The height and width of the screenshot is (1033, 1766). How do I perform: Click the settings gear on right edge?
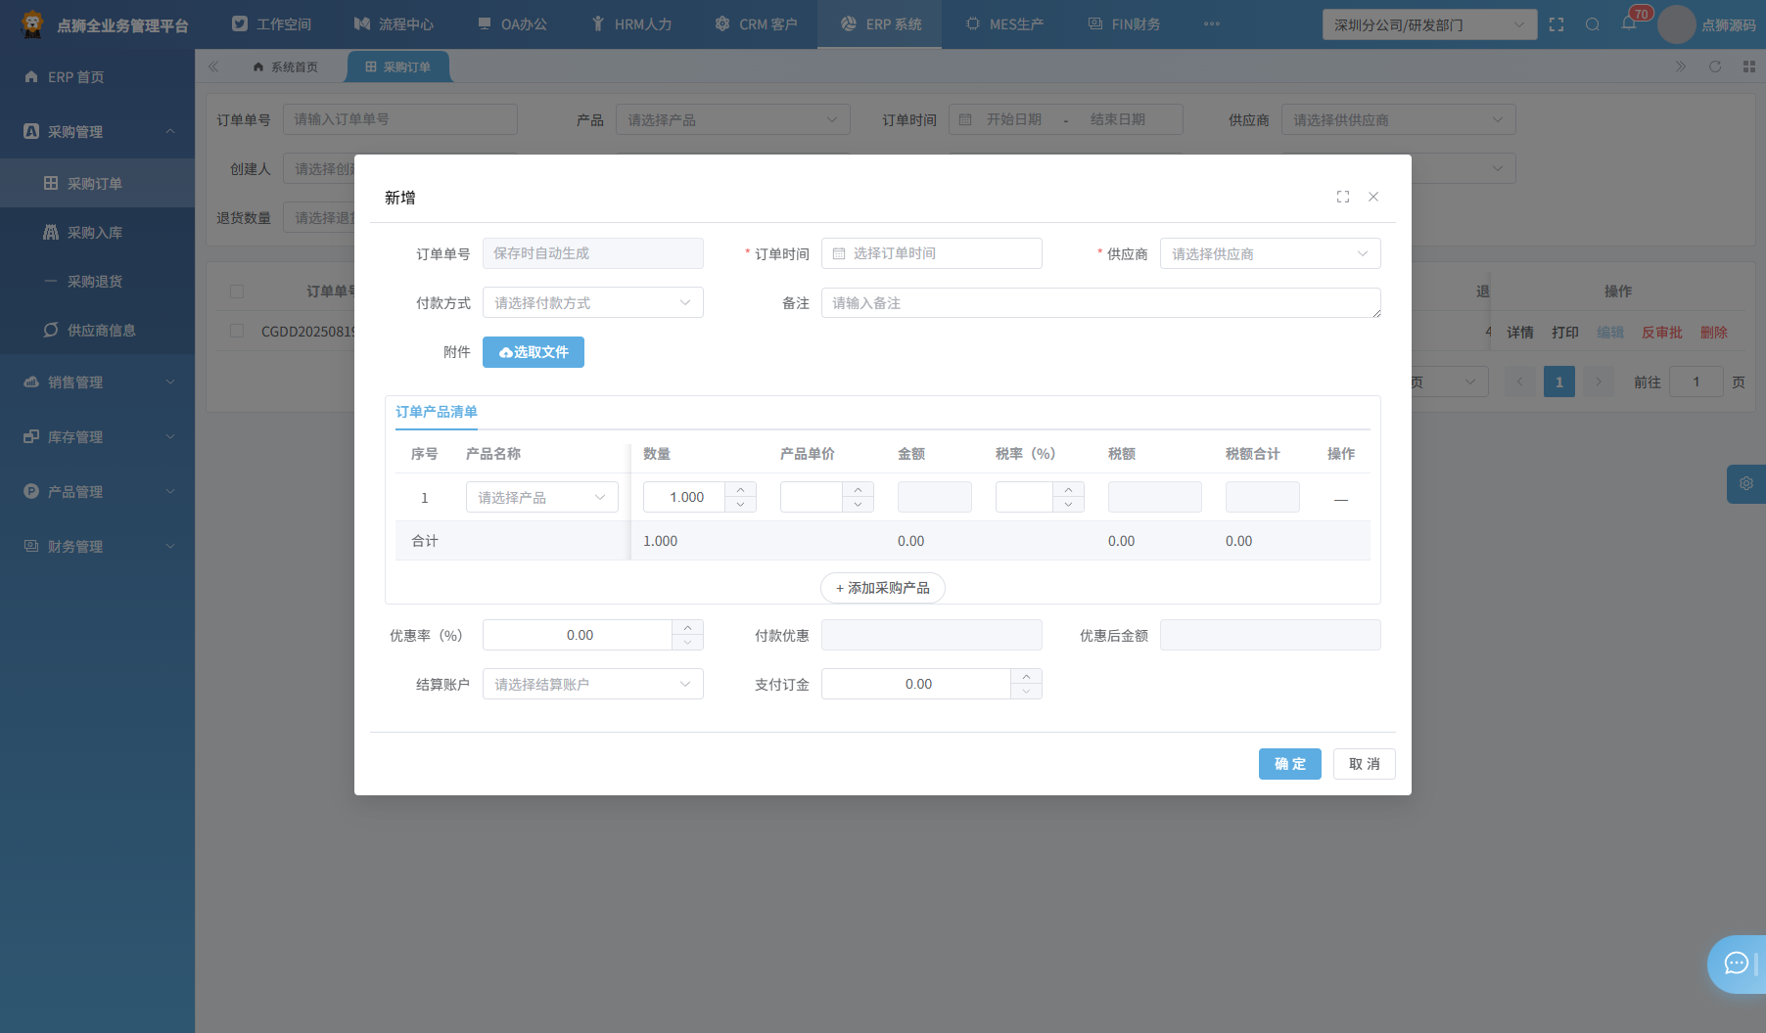click(1746, 483)
